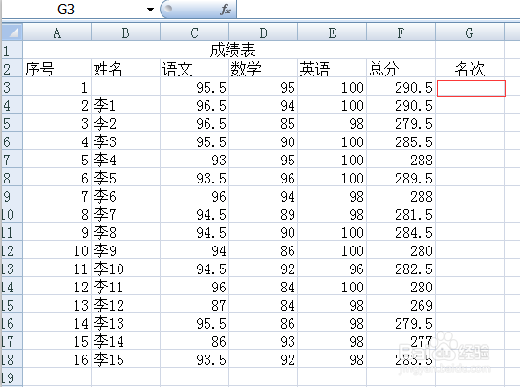Select column D header

click(x=263, y=32)
